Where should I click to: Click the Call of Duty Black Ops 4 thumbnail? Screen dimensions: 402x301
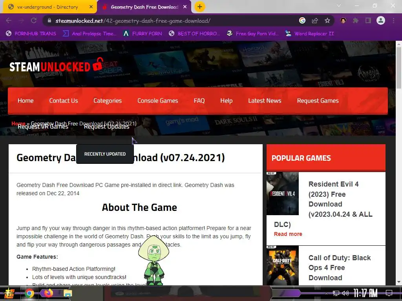(x=283, y=265)
